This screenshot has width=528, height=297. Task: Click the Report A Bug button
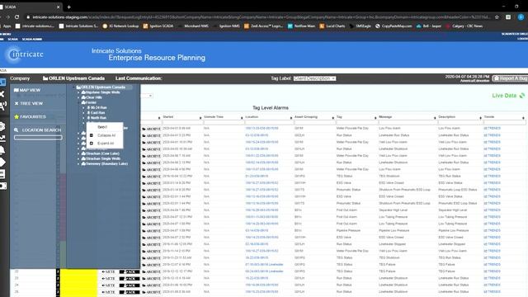click(510, 78)
